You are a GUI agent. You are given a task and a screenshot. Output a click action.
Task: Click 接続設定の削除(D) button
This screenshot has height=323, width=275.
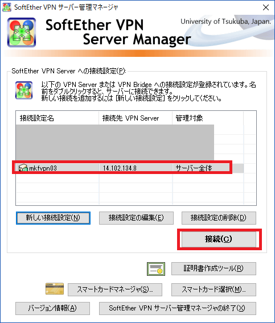[x=219, y=218]
